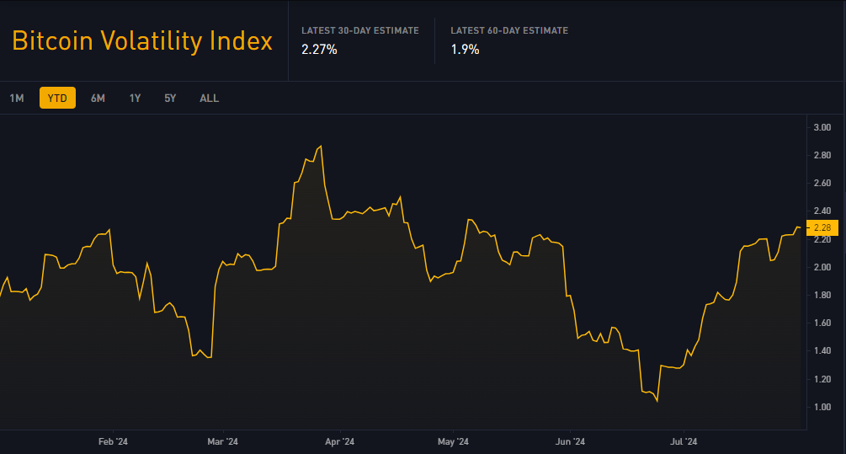Image resolution: width=846 pixels, height=454 pixels.
Task: Click the chart line's lowest point
Action: point(657,402)
